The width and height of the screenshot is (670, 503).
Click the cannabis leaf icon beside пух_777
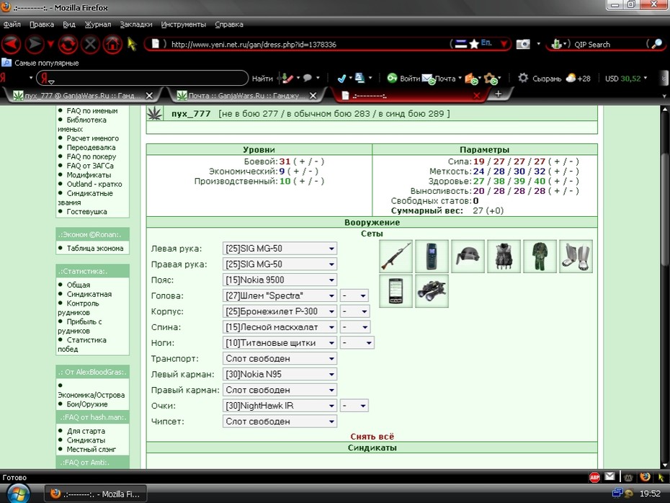point(155,113)
